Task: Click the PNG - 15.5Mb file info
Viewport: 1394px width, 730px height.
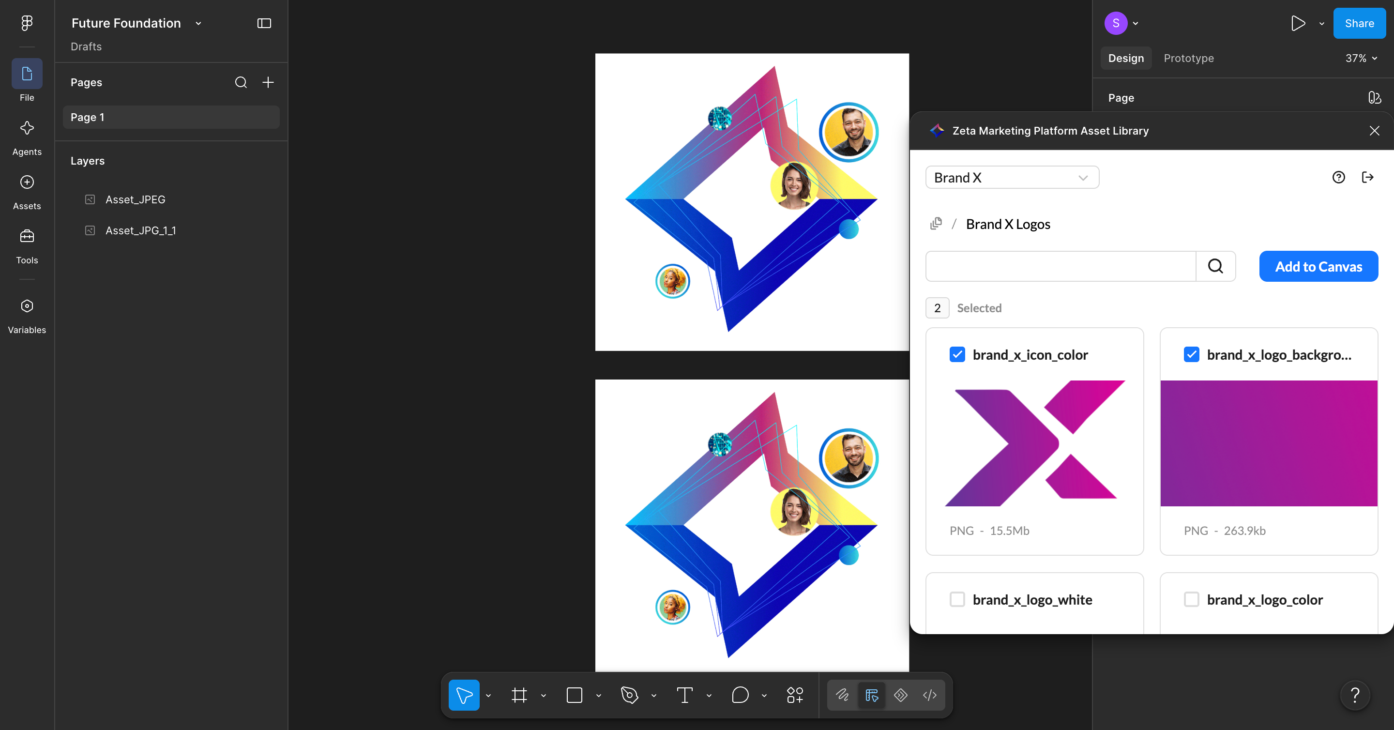Action: point(990,531)
